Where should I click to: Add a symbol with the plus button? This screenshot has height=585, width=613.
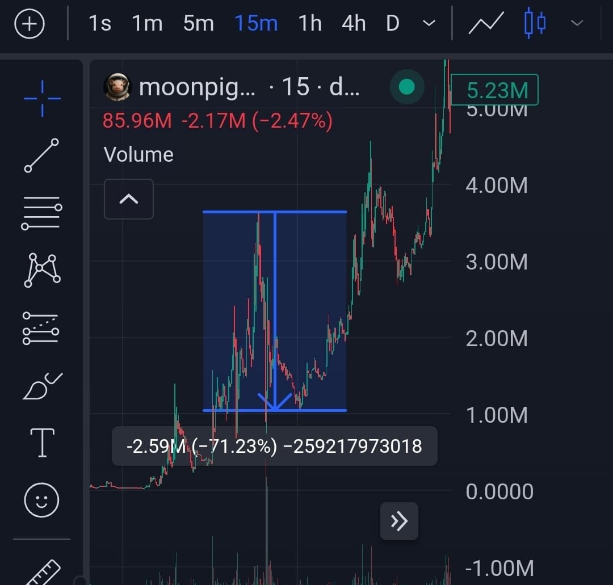click(30, 24)
